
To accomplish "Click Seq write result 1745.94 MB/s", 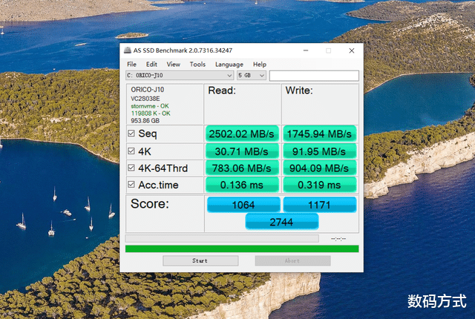I will [x=319, y=134].
